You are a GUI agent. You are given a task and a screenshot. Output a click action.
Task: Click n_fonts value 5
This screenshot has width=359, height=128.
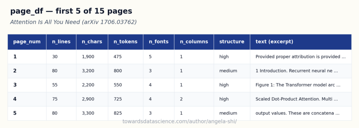tap(150, 57)
